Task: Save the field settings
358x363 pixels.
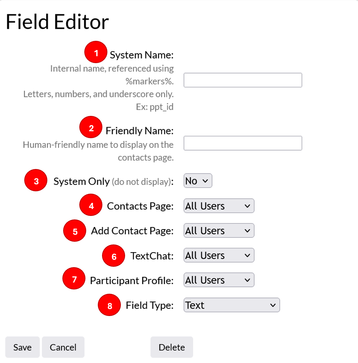Action: point(22,347)
